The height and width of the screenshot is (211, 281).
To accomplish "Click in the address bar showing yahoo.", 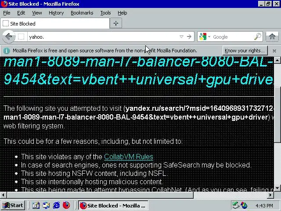I will [103, 37].
